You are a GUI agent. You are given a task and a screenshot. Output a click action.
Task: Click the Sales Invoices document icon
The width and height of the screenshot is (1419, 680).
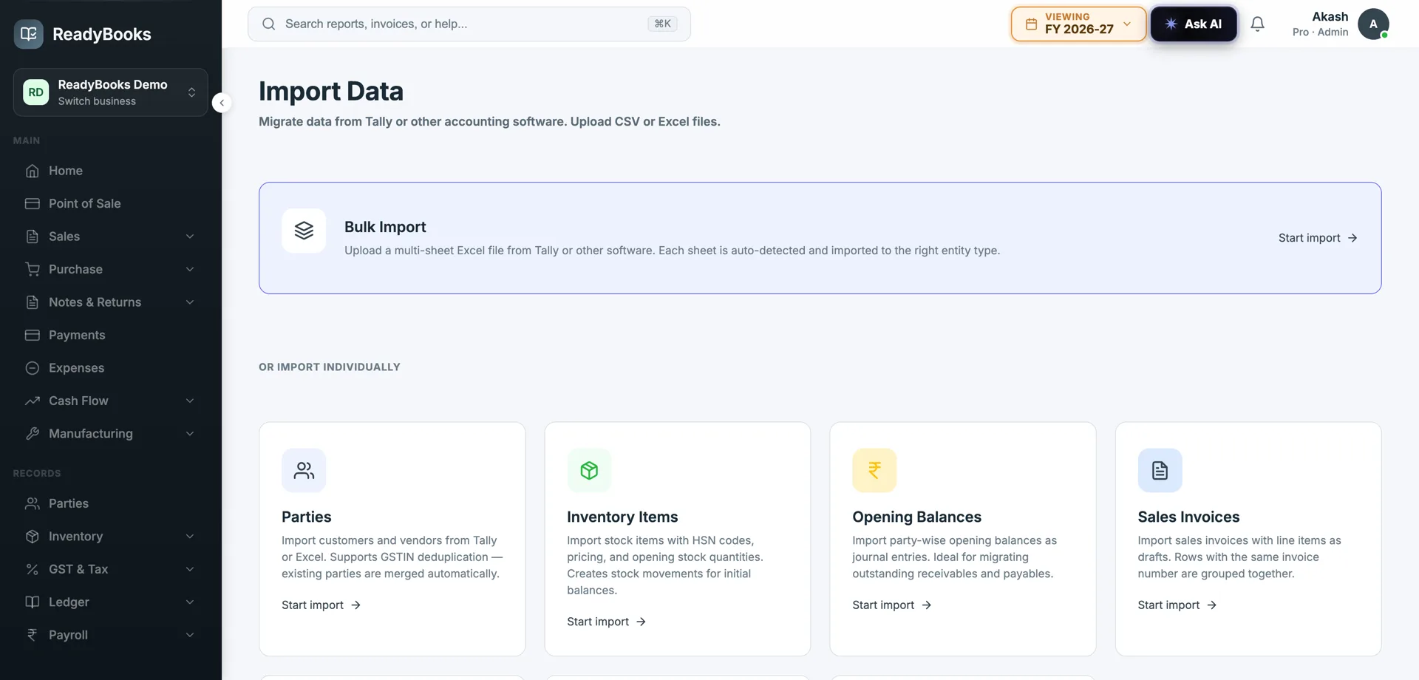click(x=1160, y=470)
